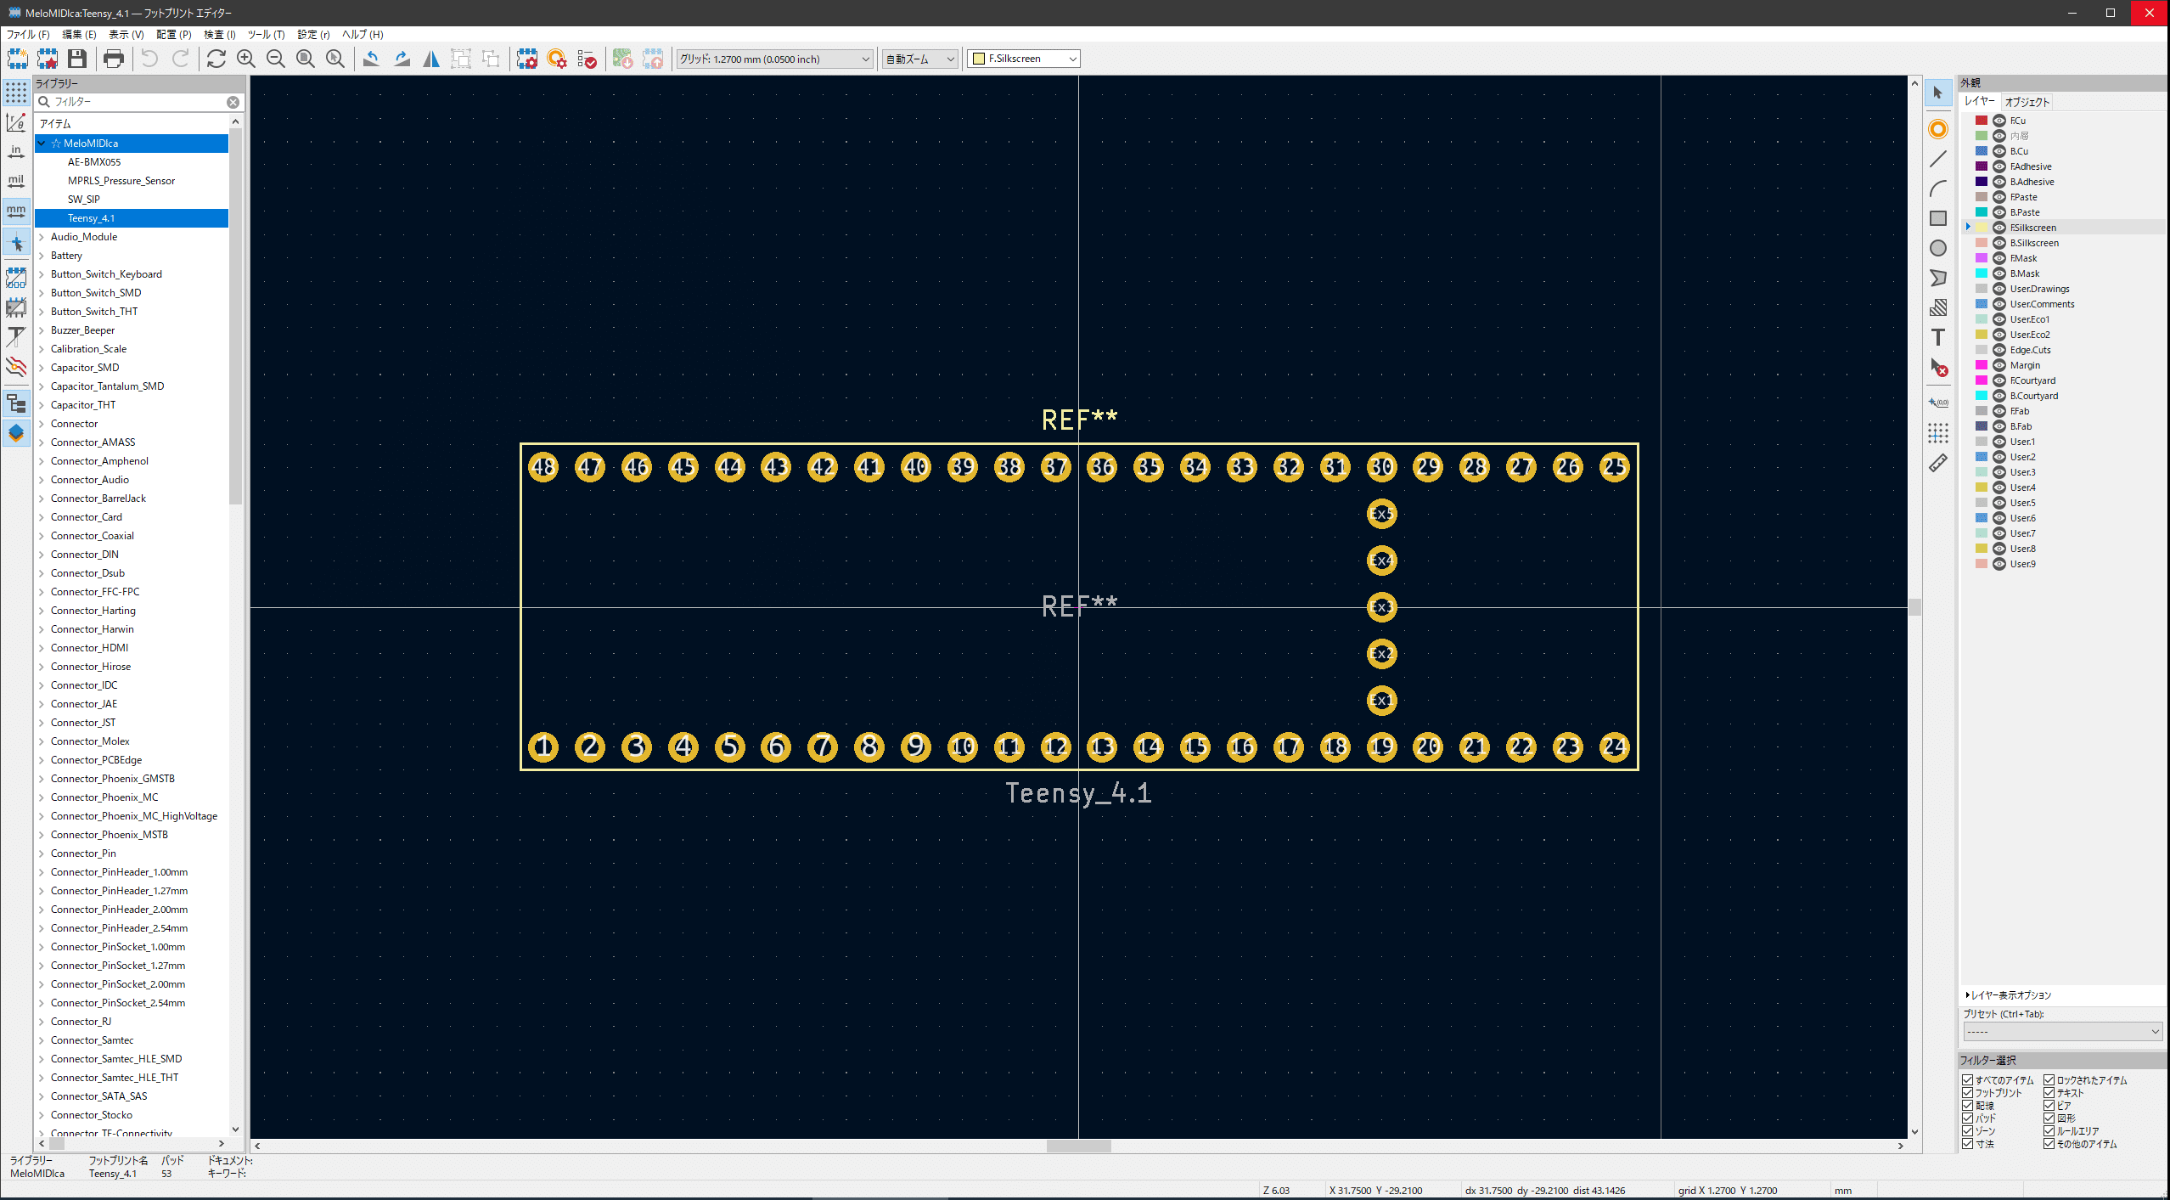The image size is (2170, 1200).
Task: Select the Add pad tool
Action: click(1938, 129)
